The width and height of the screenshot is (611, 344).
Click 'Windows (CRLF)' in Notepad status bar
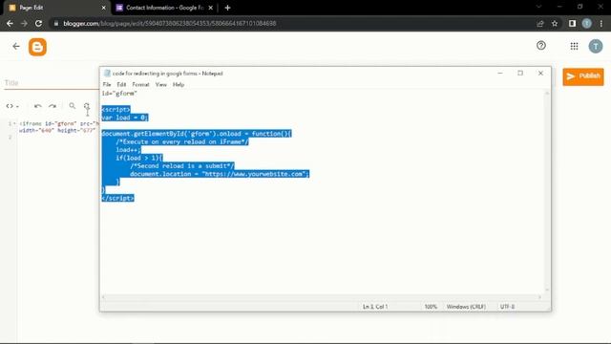click(466, 307)
